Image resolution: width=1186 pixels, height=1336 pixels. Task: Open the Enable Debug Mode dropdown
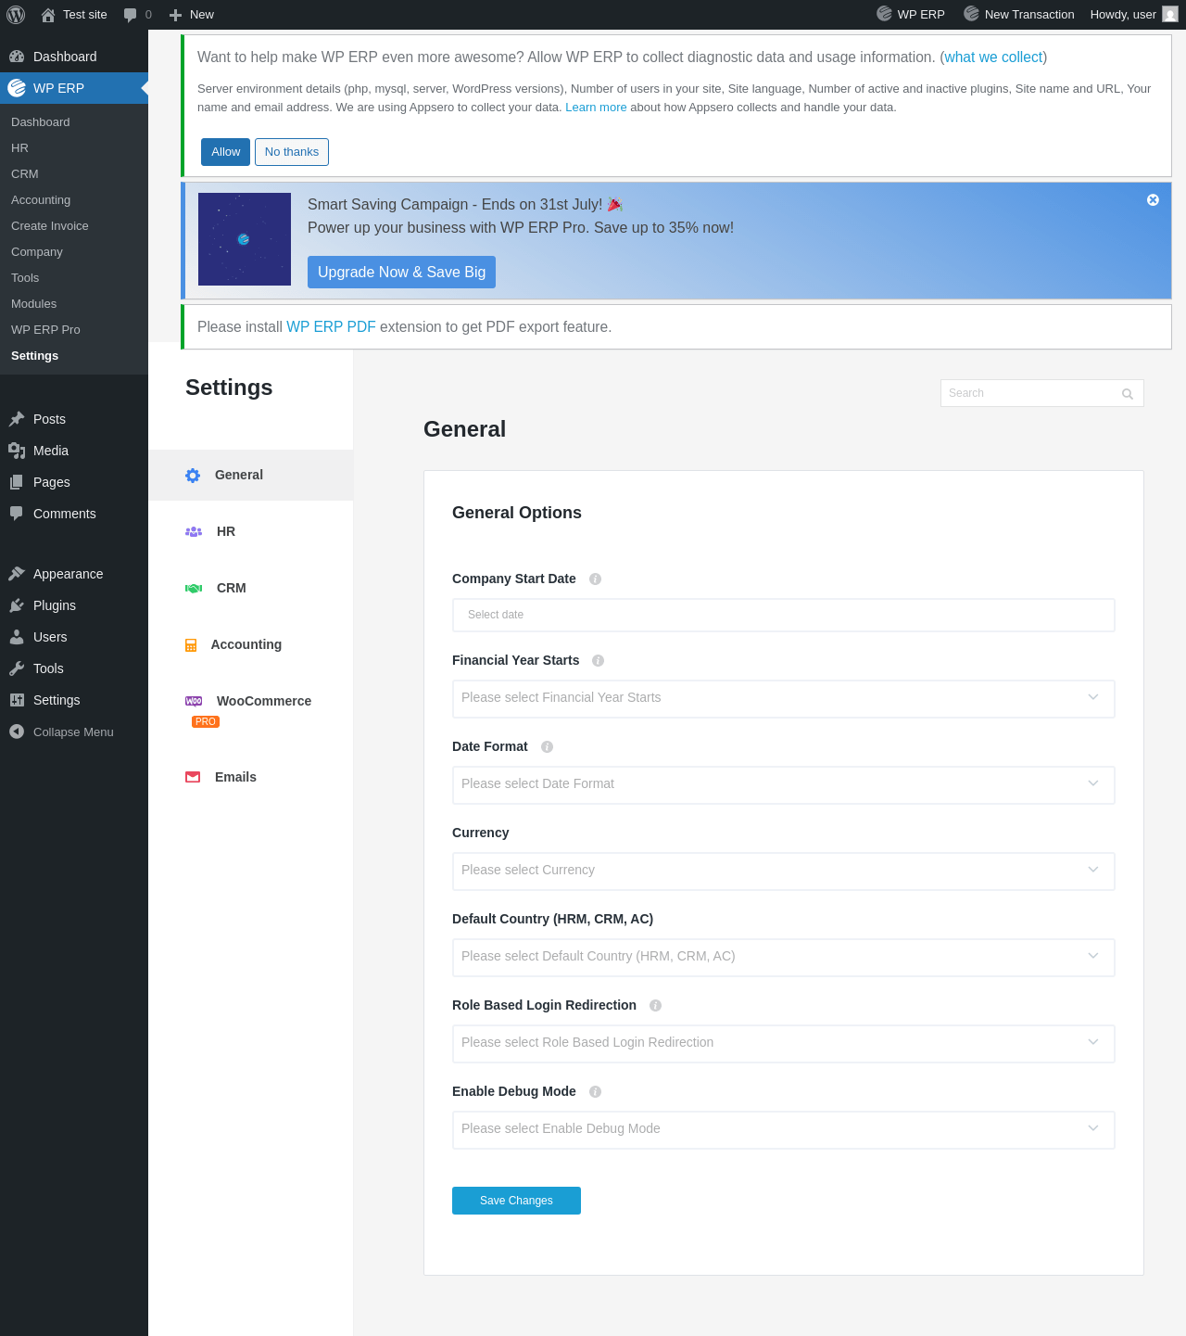pos(784,1129)
